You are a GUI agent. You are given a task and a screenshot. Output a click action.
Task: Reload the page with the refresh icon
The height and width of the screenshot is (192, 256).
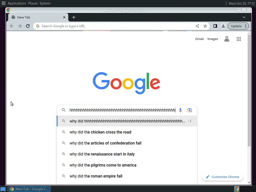pos(28,26)
